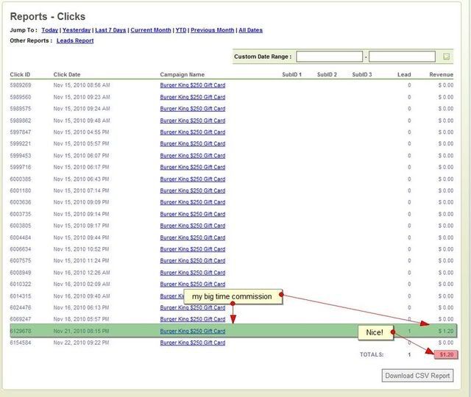Select the SubID 1 column header
Screen dimensions: 471x397
coord(291,74)
